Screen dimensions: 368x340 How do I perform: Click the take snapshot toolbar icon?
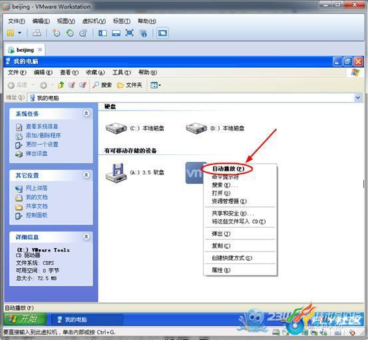tap(57, 33)
